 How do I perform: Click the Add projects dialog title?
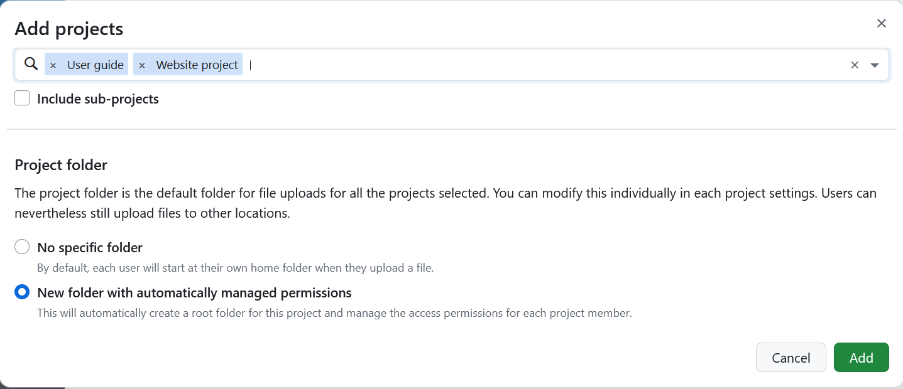[68, 28]
